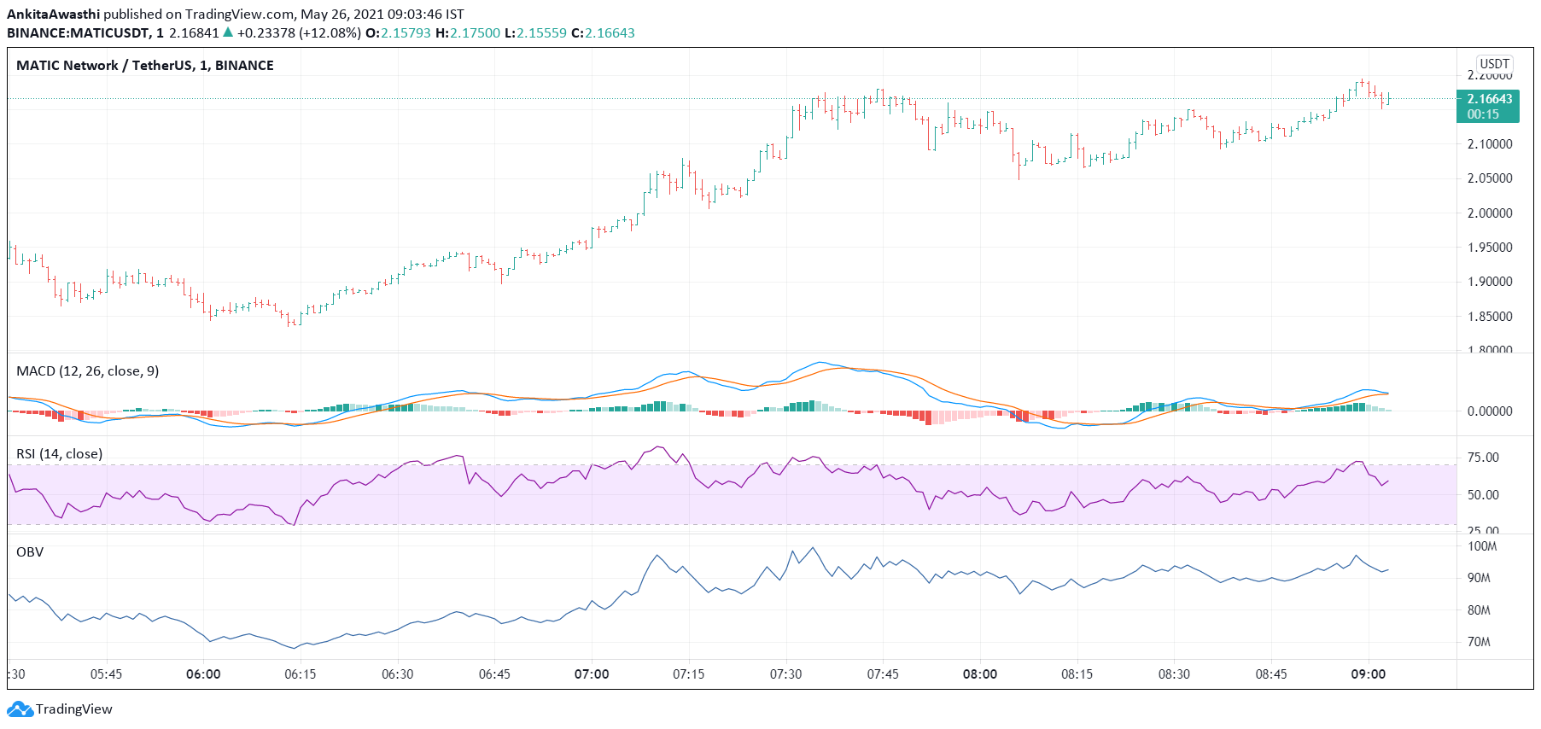Select the current price tag 2.16643
Image resolution: width=1541 pixels, height=729 pixels.
[1490, 99]
